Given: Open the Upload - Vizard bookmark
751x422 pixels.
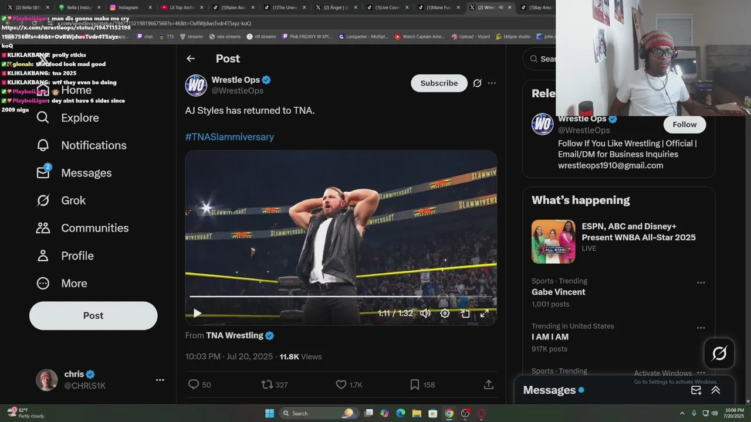Looking at the screenshot, I should click(470, 36).
